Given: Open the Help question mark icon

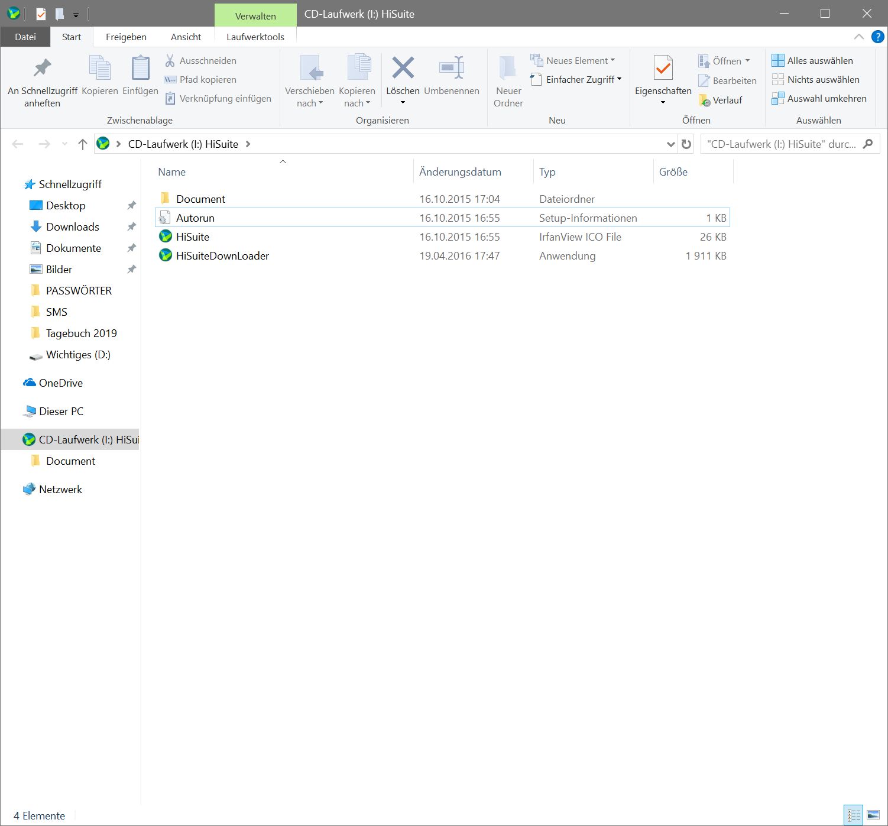Looking at the screenshot, I should [x=878, y=37].
